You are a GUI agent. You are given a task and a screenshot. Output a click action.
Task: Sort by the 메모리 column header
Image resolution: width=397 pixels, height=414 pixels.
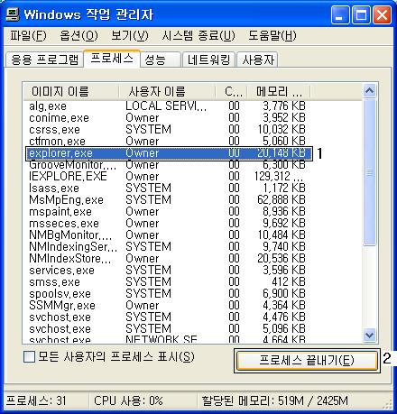(x=279, y=91)
